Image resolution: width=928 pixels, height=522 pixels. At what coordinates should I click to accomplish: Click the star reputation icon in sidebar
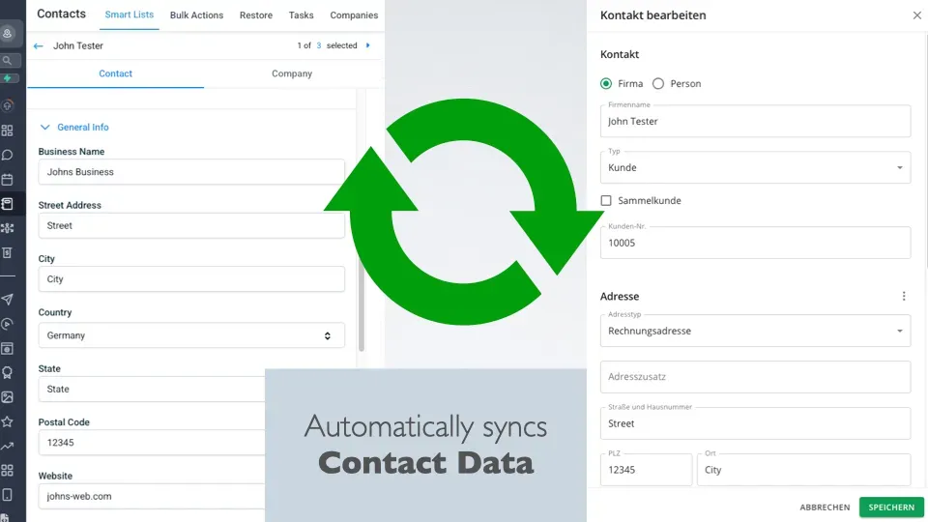click(x=8, y=421)
